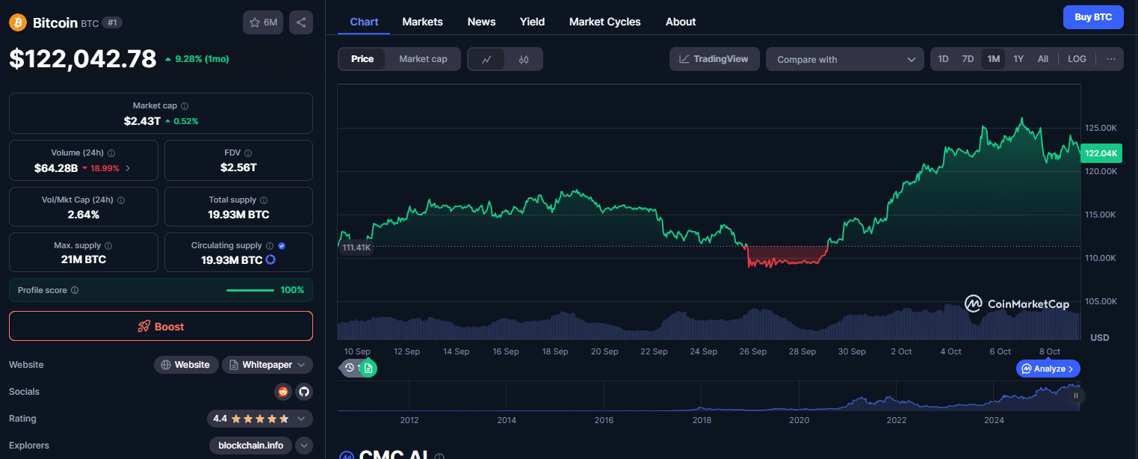This screenshot has width=1138, height=459.
Task: Expand the rating details chevron
Action: (x=301, y=419)
